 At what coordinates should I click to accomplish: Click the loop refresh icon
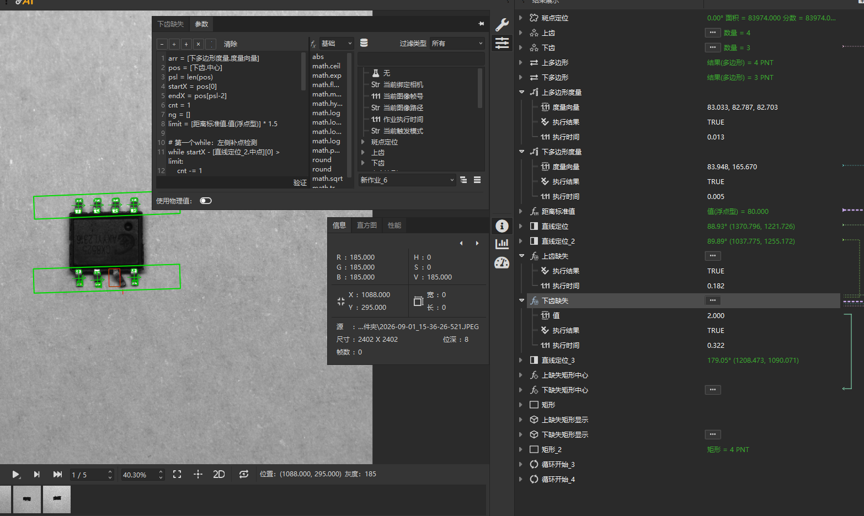[244, 474]
